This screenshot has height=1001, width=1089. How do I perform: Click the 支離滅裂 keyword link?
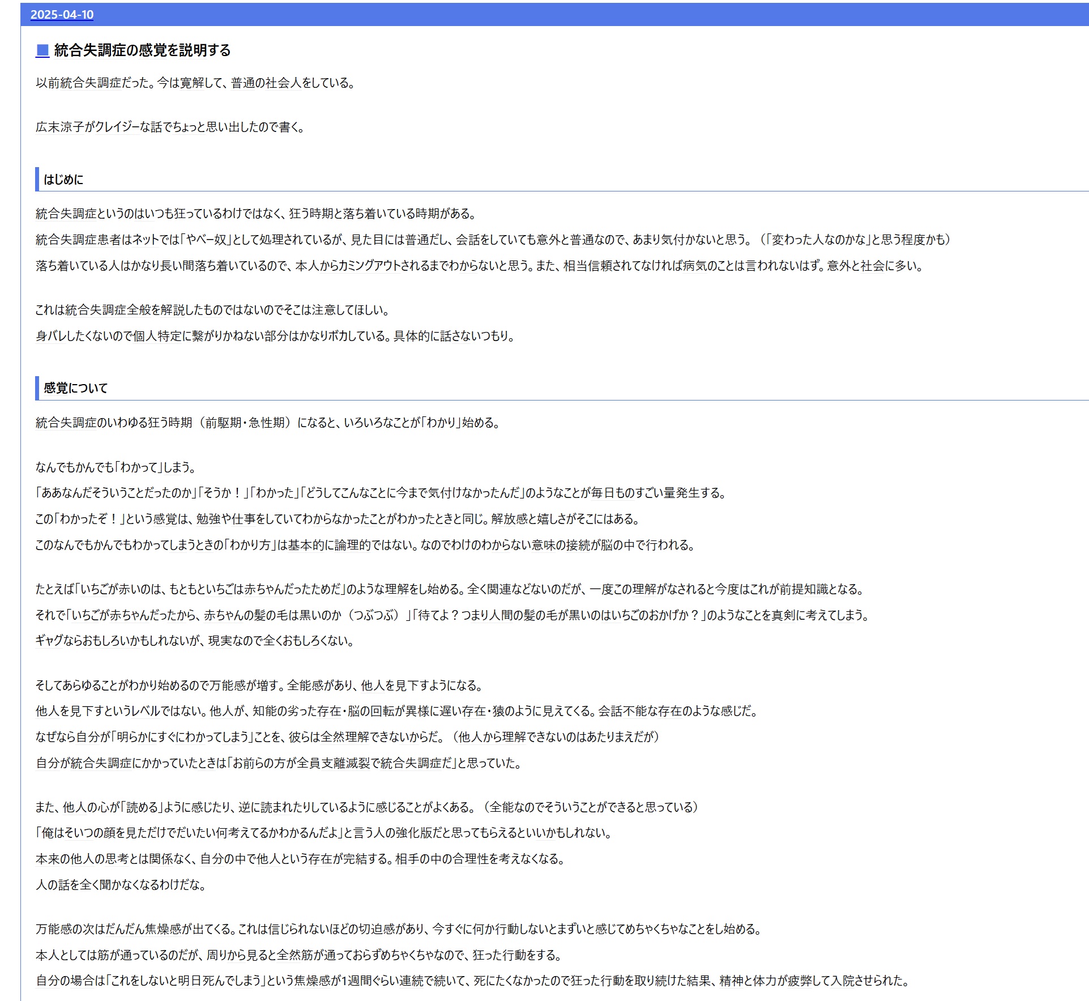345,763
